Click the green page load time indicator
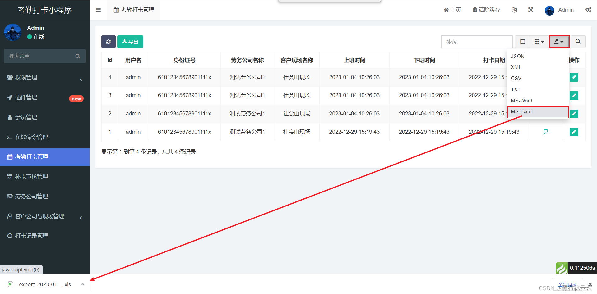 [x=562, y=268]
